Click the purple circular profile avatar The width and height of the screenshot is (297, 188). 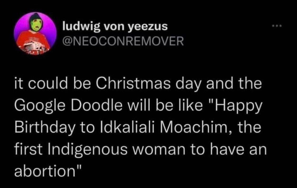click(35, 34)
